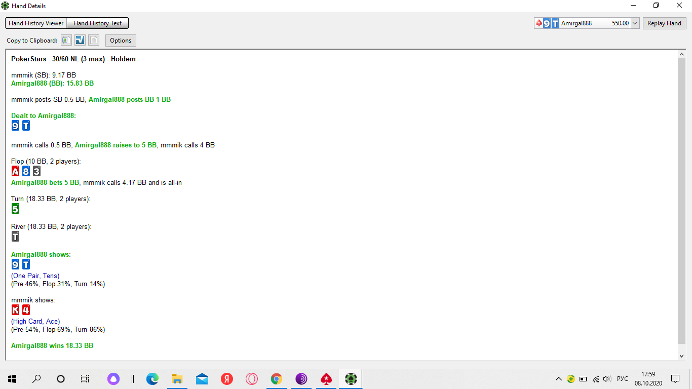Click the King card in mmmik's hand
This screenshot has height=389, width=692.
click(x=15, y=309)
